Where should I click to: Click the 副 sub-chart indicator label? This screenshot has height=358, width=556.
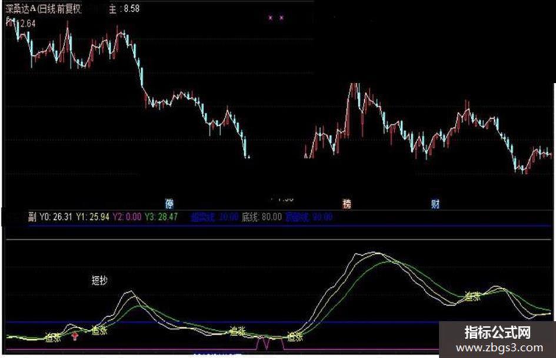pos(32,217)
